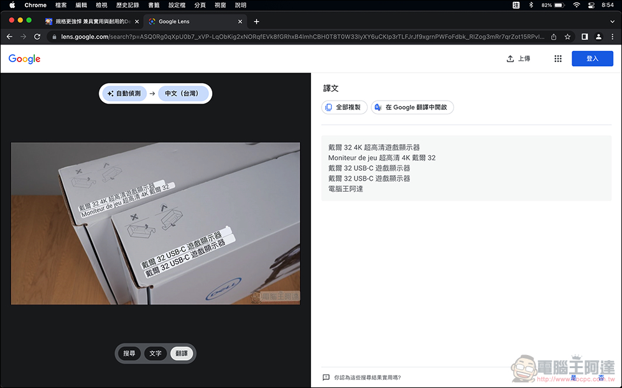Click the share page icon in address bar
Screen dimensions: 622x388
point(554,37)
